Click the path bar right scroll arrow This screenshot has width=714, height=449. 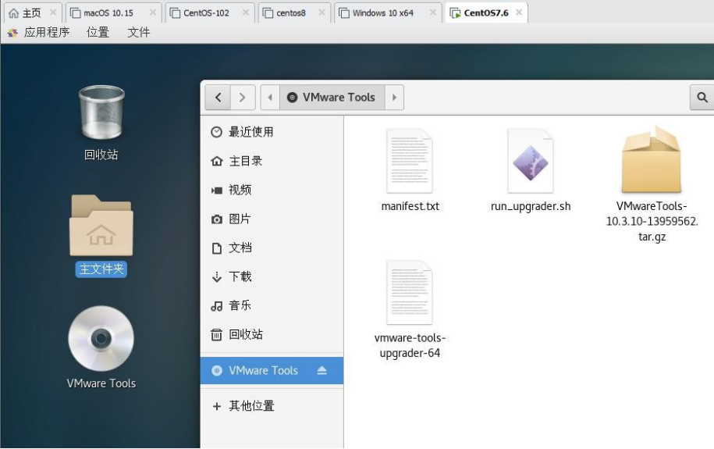click(x=394, y=97)
